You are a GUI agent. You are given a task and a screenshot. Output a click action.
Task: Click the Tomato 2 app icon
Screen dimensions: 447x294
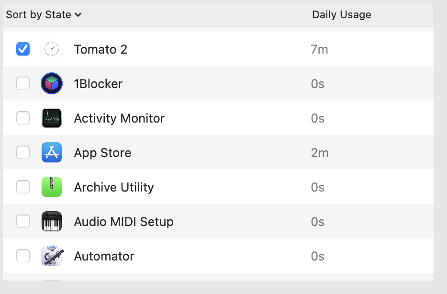point(52,49)
